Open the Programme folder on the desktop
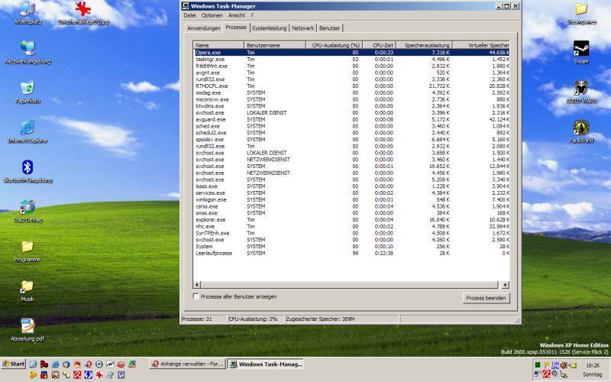This screenshot has height=382, width=611. [27, 251]
